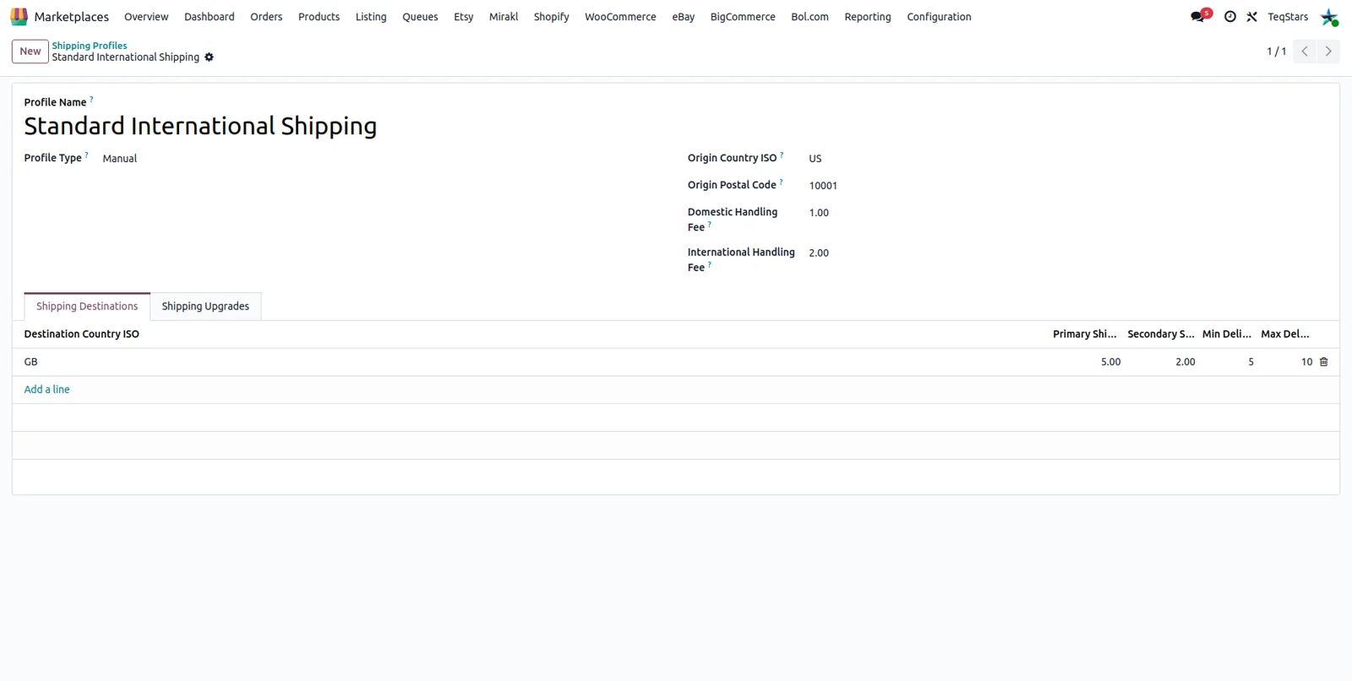Screen dimensions: 1352x681
Task: Open the WooCommerce menu
Action: (x=620, y=17)
